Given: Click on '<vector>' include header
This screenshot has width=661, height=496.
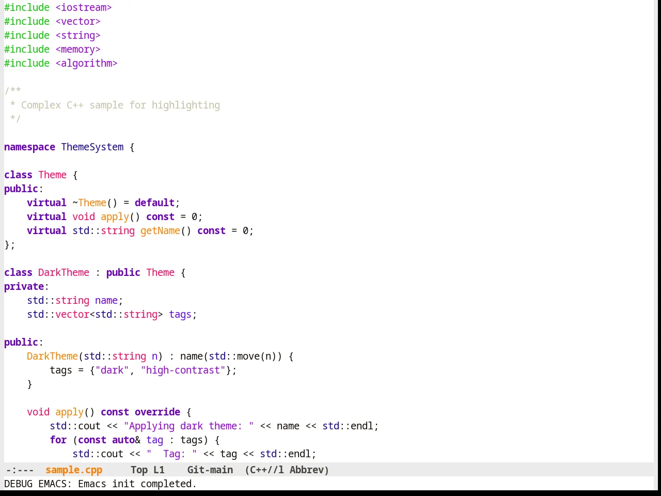Looking at the screenshot, I should (x=78, y=21).
